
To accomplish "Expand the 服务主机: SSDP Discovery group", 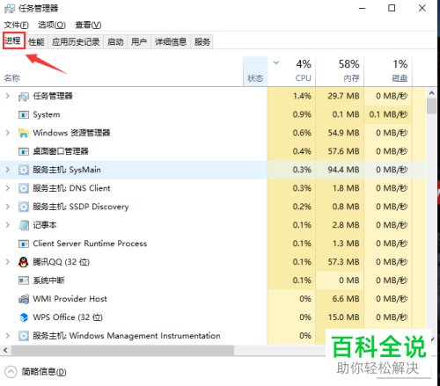I will coord(8,207).
